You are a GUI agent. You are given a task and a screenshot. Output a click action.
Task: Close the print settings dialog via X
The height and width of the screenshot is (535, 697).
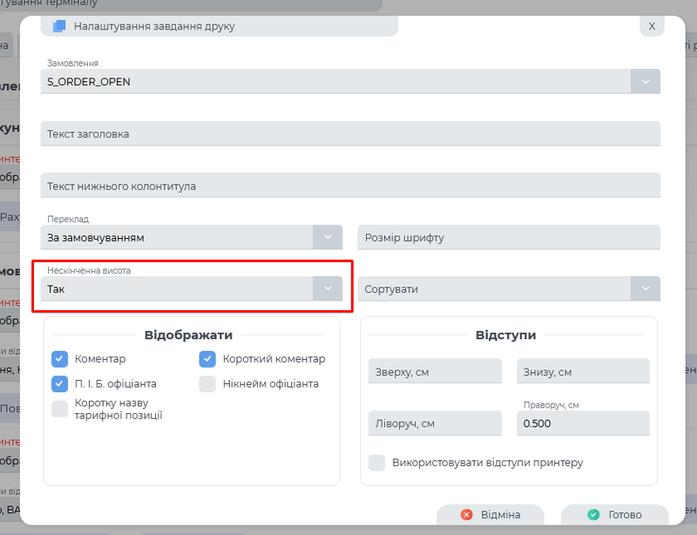pos(652,25)
